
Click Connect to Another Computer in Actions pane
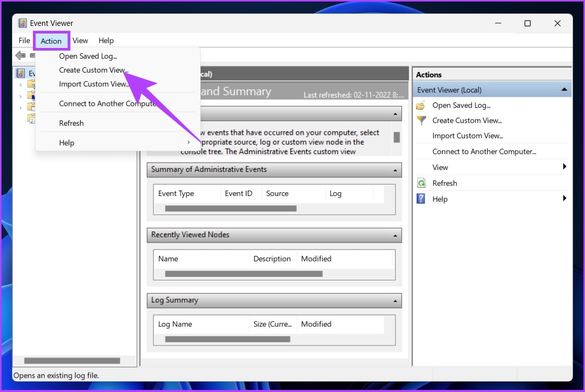tap(484, 152)
